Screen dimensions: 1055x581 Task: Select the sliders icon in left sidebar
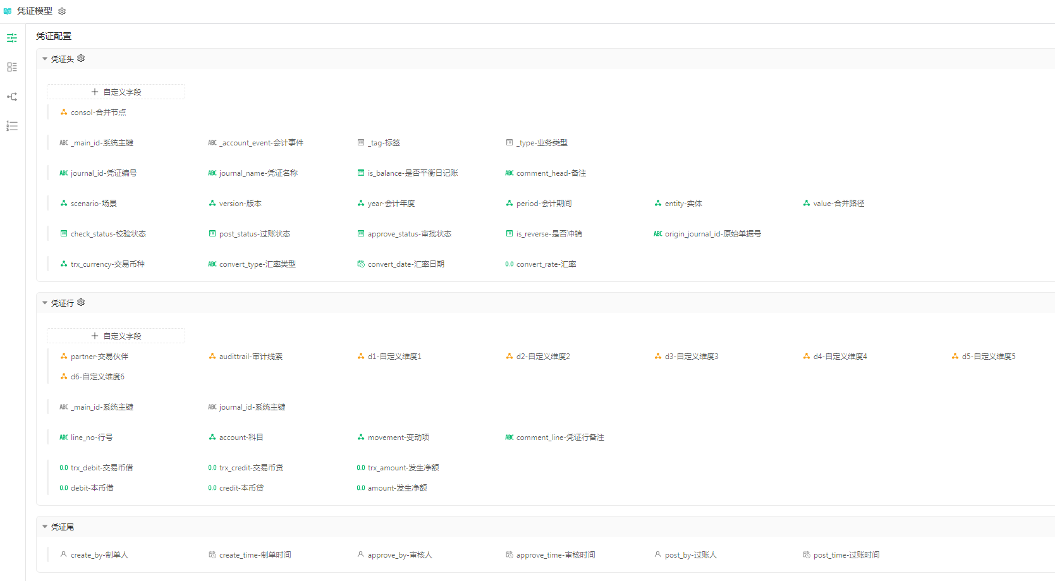click(12, 38)
